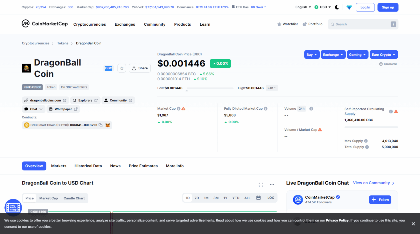Set chart range to ALL
Screen dimensions: 420x234
(247, 198)
